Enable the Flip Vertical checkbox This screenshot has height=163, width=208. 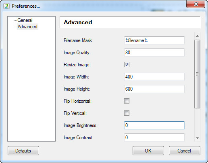tap(127, 113)
